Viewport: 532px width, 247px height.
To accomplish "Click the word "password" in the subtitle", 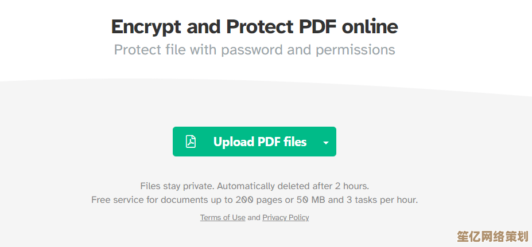I will (252, 50).
